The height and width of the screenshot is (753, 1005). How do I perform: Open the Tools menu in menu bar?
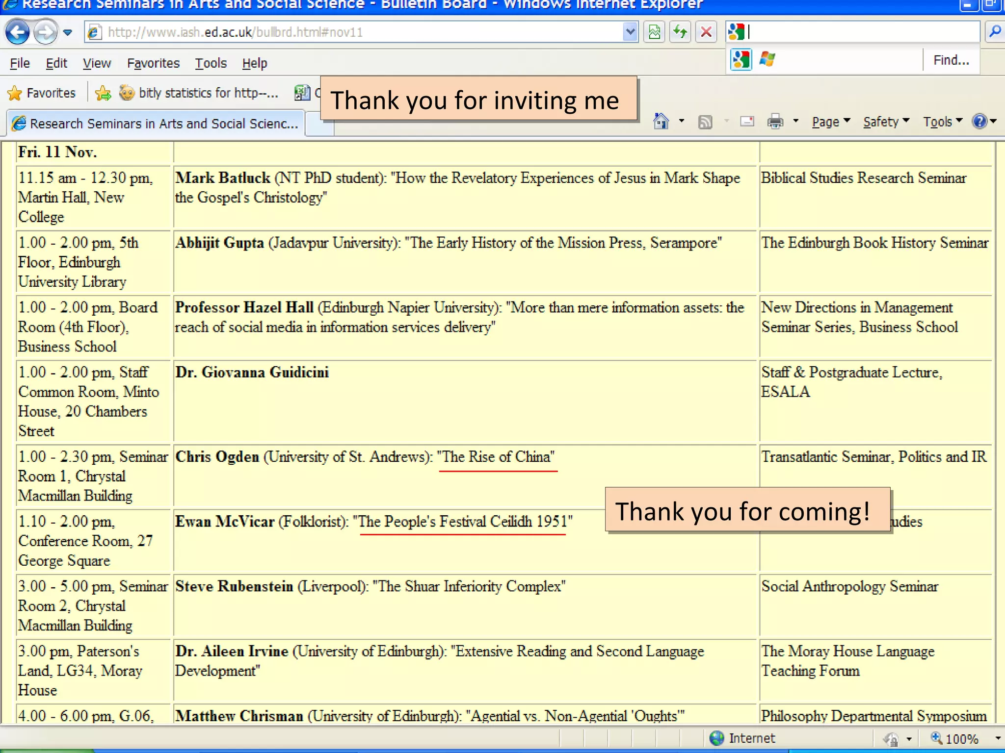pyautogui.click(x=211, y=63)
